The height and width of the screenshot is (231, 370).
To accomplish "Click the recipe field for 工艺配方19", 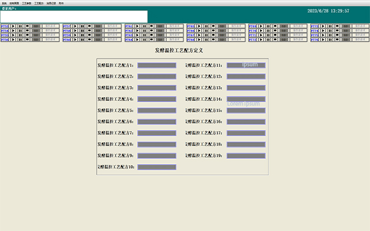I will [x=246, y=156].
